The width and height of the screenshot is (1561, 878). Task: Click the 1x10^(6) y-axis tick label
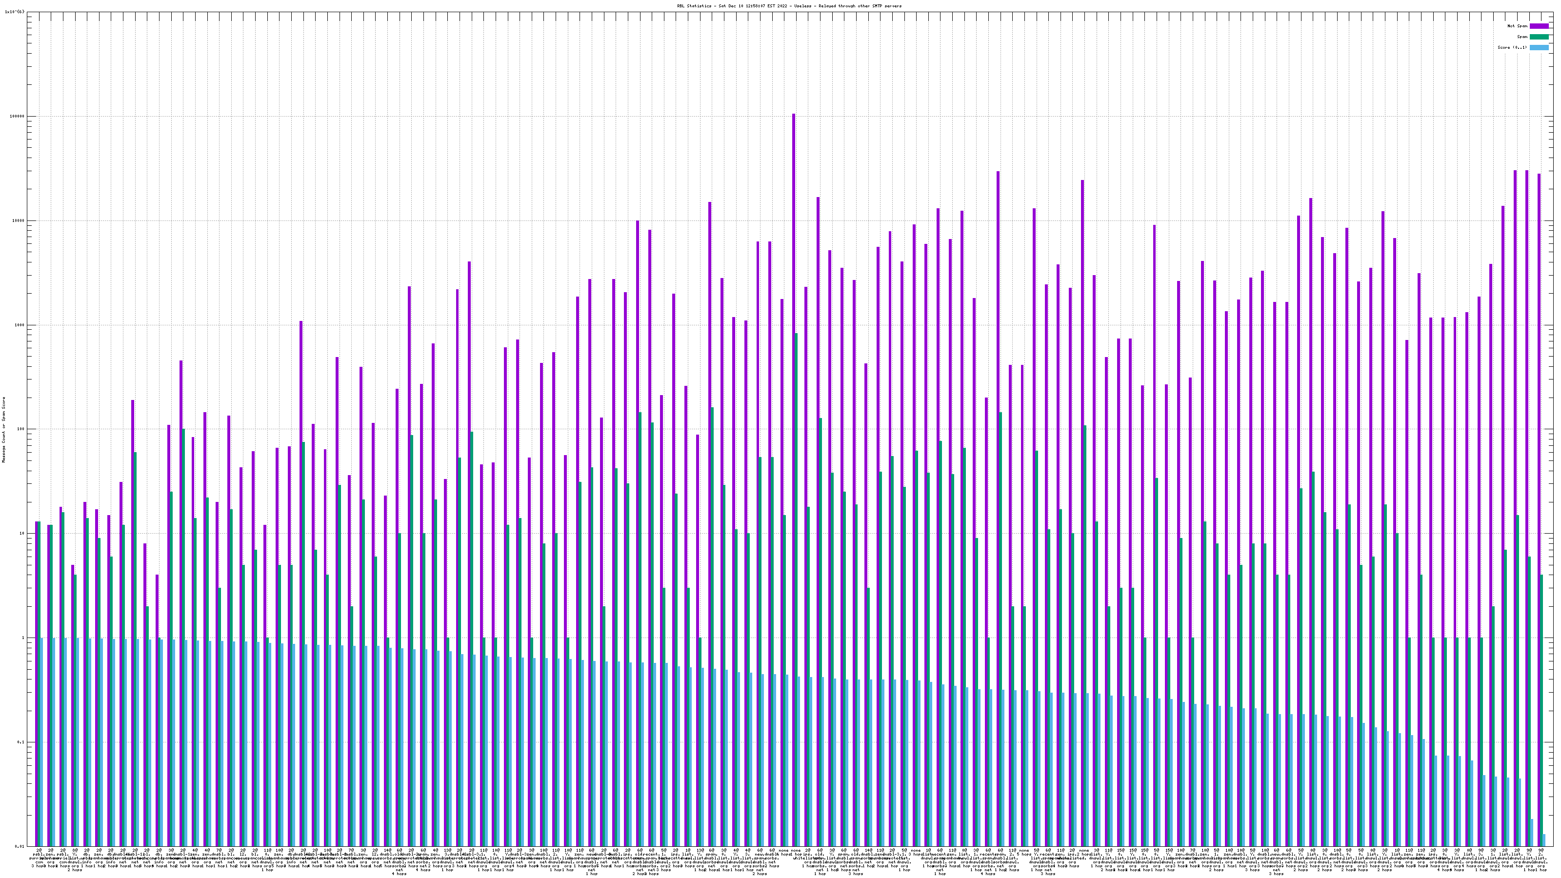click(15, 12)
